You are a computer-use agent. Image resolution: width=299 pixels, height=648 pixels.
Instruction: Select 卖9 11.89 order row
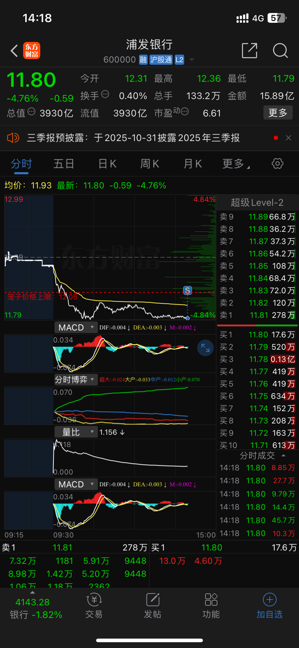tap(257, 217)
